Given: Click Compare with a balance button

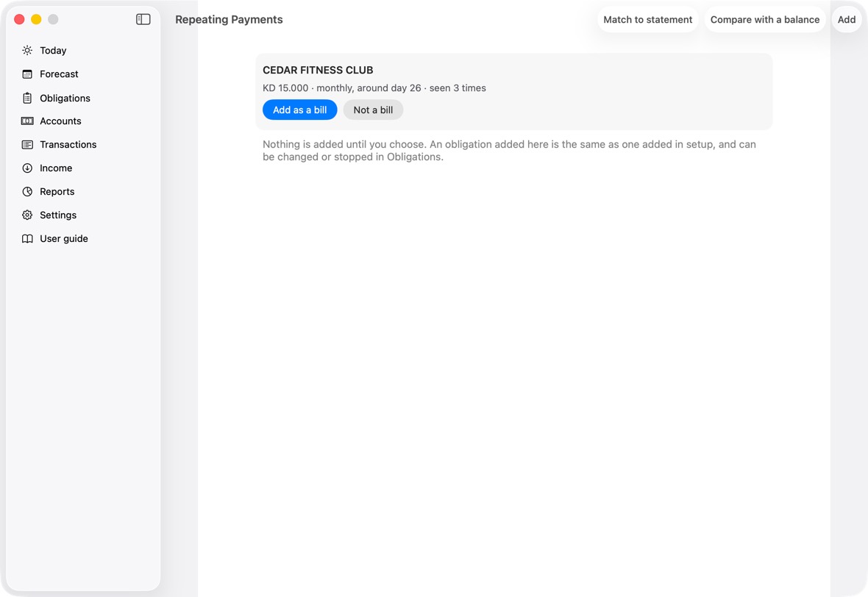Looking at the screenshot, I should tap(765, 19).
